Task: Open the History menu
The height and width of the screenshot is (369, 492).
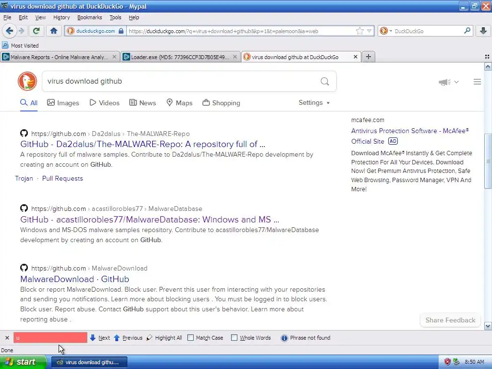Action: pos(61,17)
